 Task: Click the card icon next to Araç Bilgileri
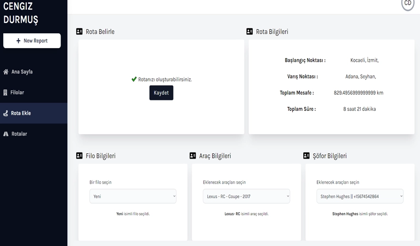pos(193,156)
